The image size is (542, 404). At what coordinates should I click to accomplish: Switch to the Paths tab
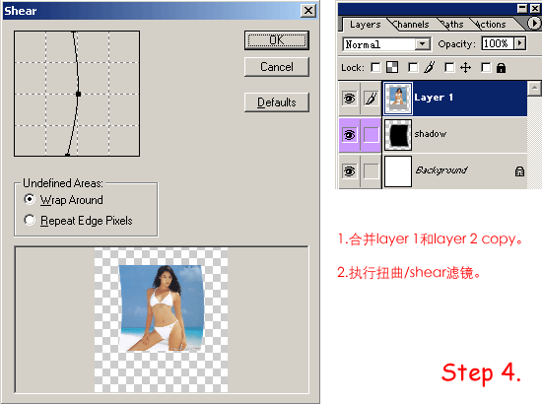click(x=452, y=25)
